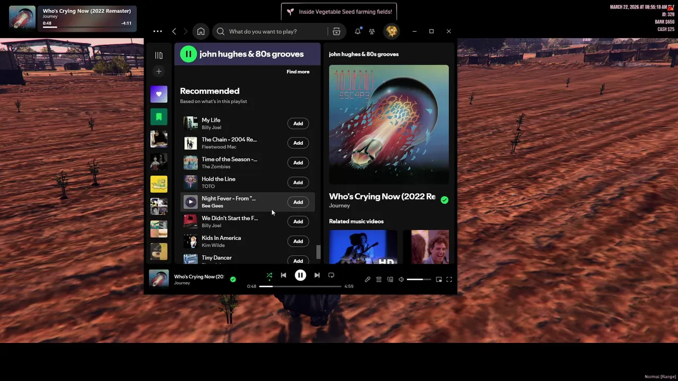
Task: Open the Escape album artwork in Now Playing
Action: point(389,124)
